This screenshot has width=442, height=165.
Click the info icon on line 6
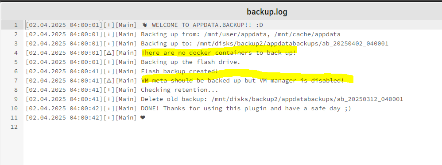pyautogui.click(x=109, y=71)
